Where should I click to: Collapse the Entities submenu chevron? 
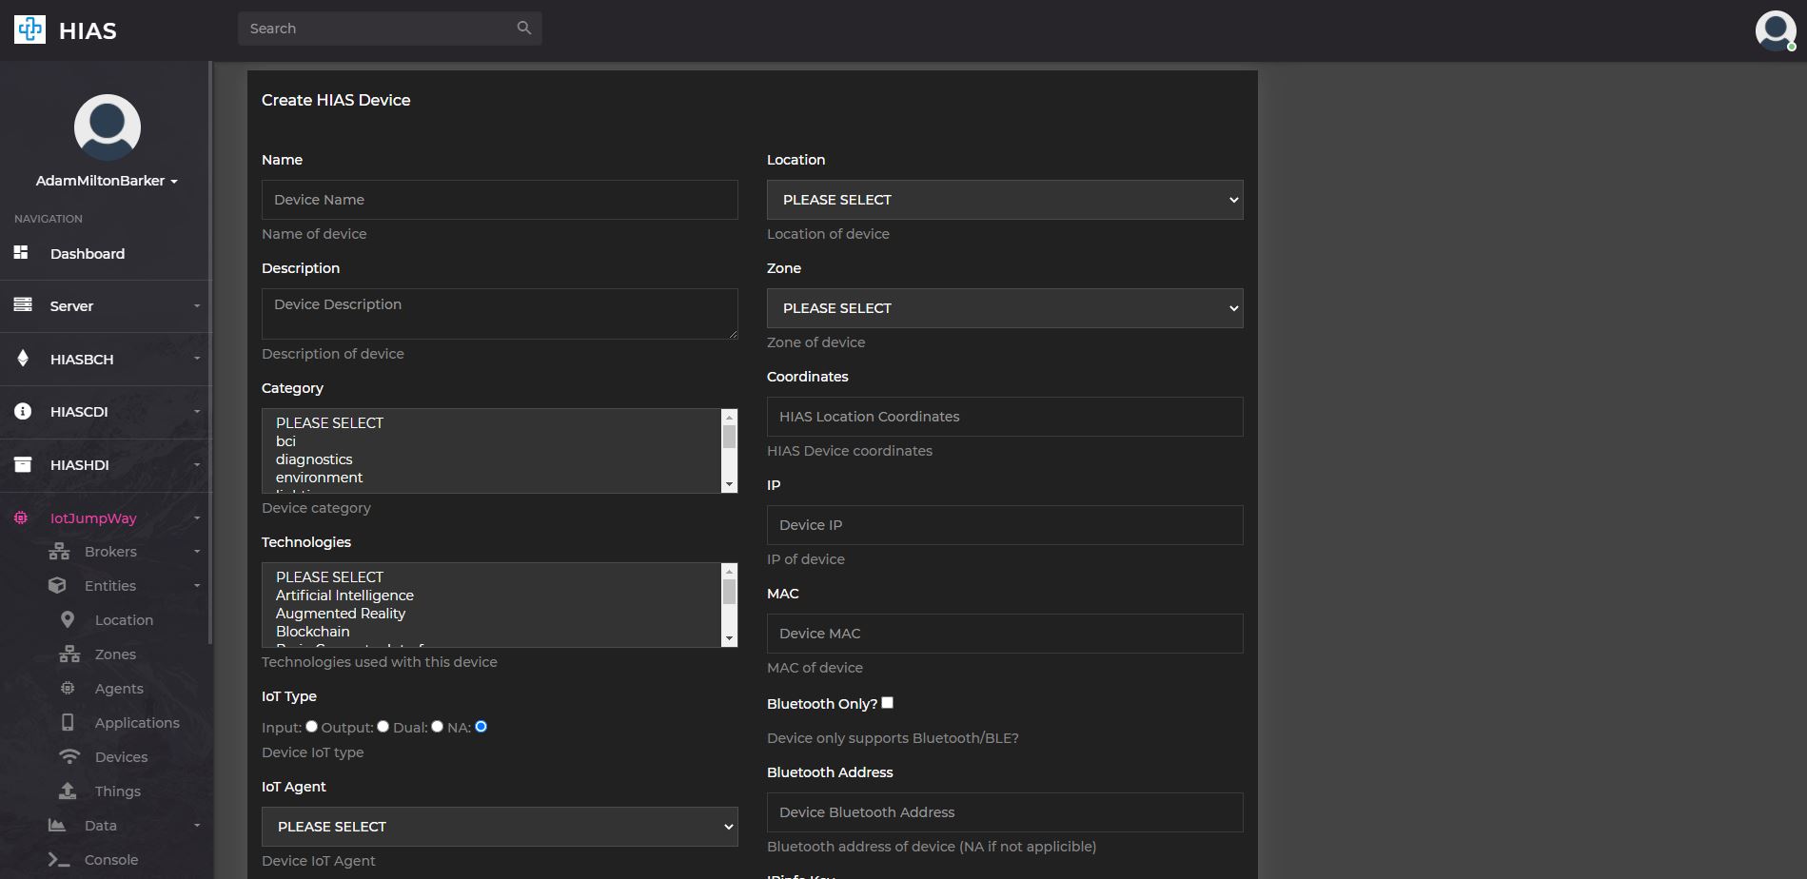[x=197, y=586]
